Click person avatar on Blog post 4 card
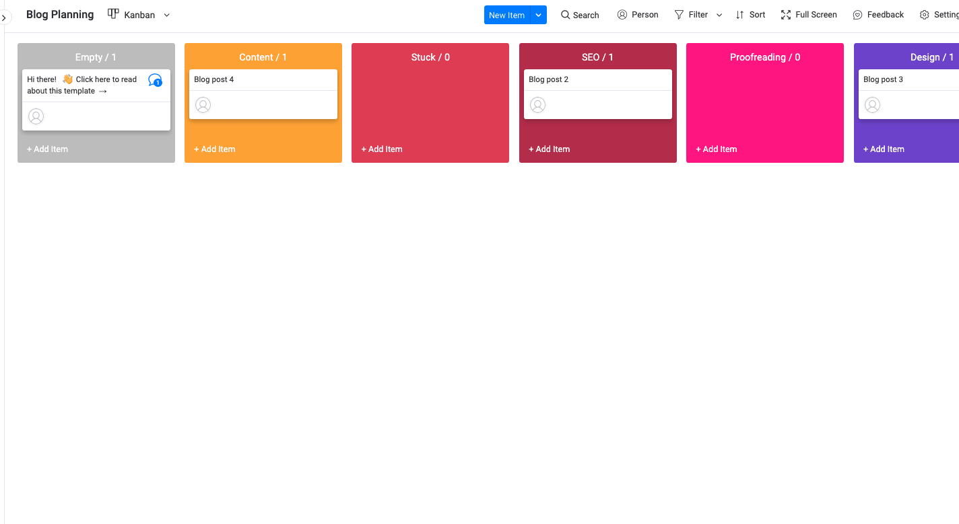Image resolution: width=959 pixels, height=524 pixels. coord(203,105)
